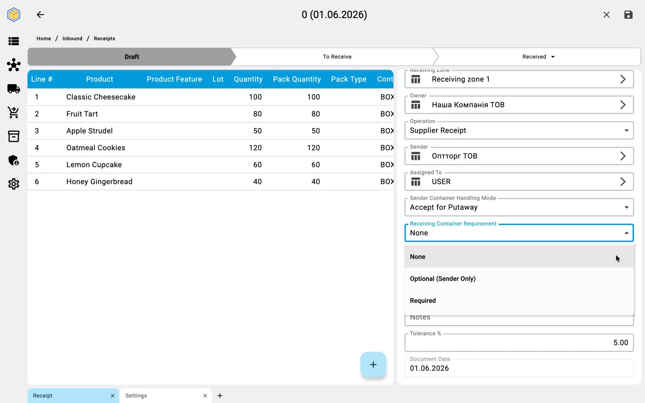Viewport: 645px width, 403px height.
Task: Open the delivery truck sidebar icon
Action: pos(14,89)
